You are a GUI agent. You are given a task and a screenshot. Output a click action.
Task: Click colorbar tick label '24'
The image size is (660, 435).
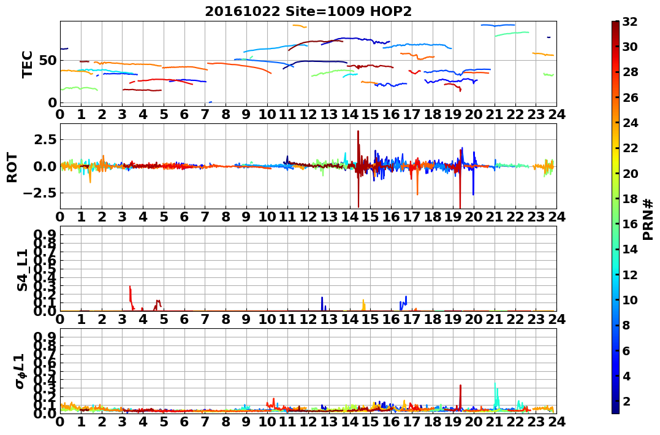point(630,123)
